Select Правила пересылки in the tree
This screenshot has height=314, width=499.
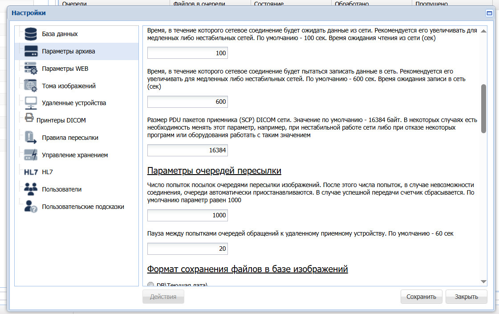click(x=70, y=138)
